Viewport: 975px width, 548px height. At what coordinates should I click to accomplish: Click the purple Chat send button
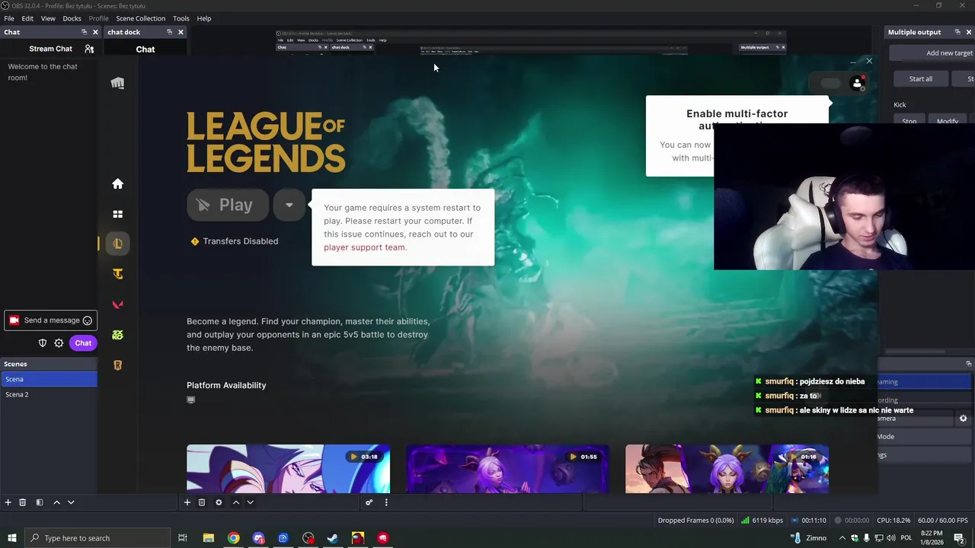pyautogui.click(x=83, y=343)
